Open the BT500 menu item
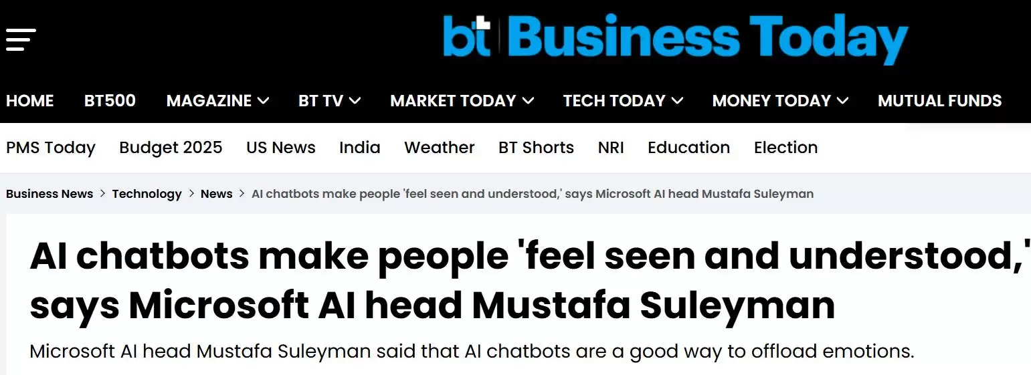This screenshot has height=375, width=1031. click(110, 101)
